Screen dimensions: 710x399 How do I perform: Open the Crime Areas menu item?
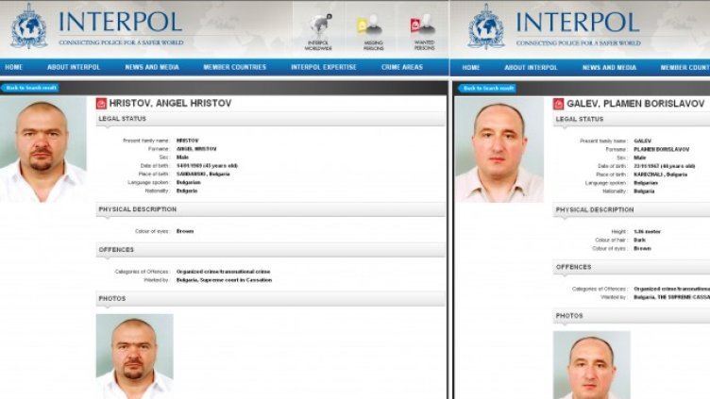[403, 67]
